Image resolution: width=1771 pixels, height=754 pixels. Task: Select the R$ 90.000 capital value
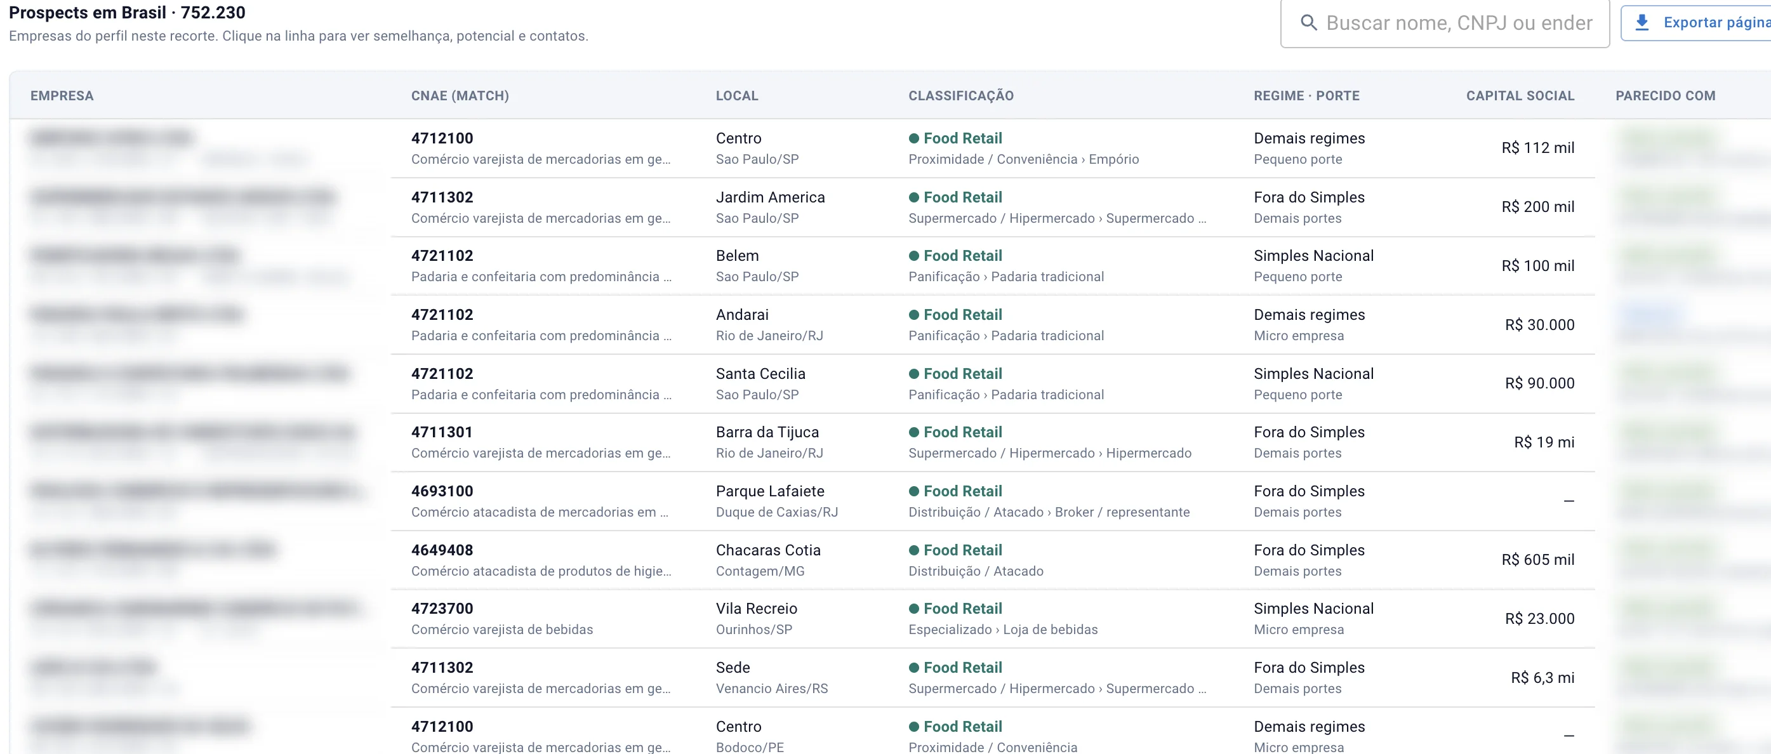pyautogui.click(x=1539, y=383)
